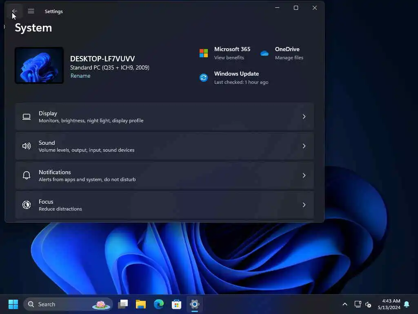Open Microsoft Store from the taskbar
This screenshot has height=314, width=418.
[176, 304]
